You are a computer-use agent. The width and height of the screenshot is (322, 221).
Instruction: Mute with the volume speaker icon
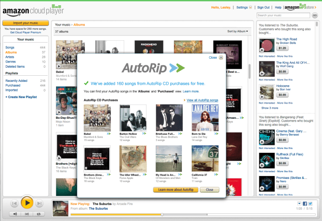[x=15, y=214]
